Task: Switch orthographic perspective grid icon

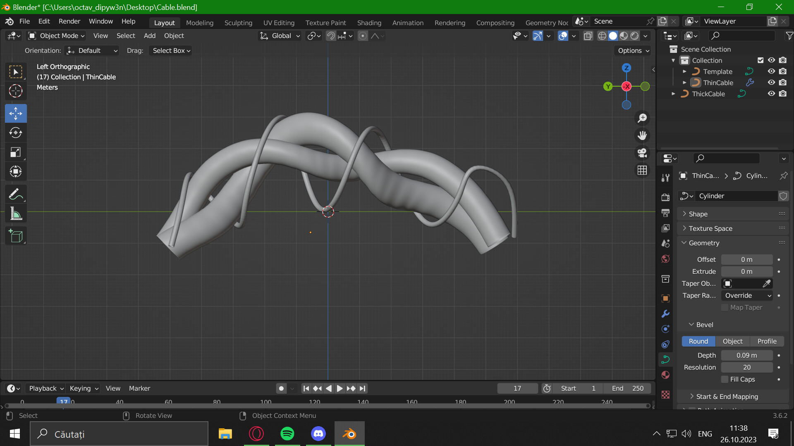Action: [x=642, y=170]
